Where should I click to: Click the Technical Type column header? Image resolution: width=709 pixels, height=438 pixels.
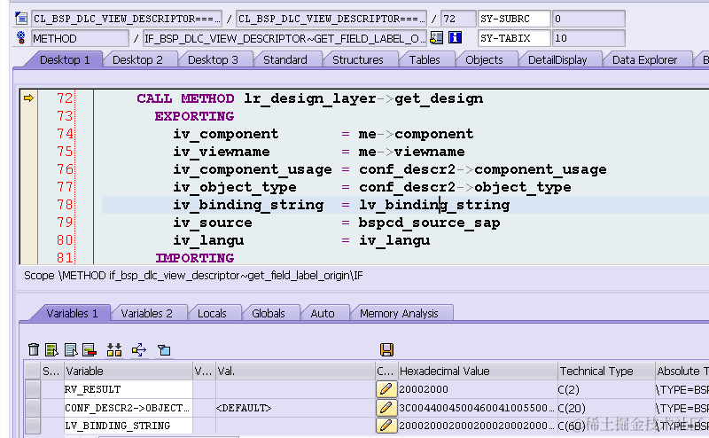[x=606, y=371]
